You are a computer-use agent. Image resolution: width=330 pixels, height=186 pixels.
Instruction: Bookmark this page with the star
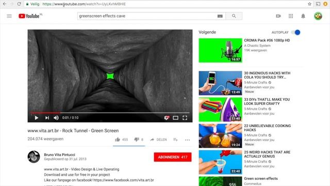(x=309, y=4)
